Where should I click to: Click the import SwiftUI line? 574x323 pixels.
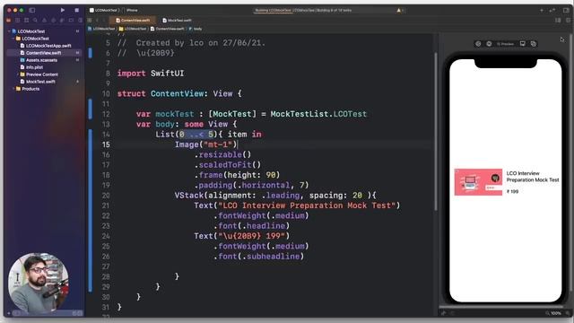(151, 74)
